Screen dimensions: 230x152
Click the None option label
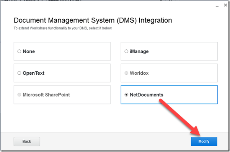[29, 52]
